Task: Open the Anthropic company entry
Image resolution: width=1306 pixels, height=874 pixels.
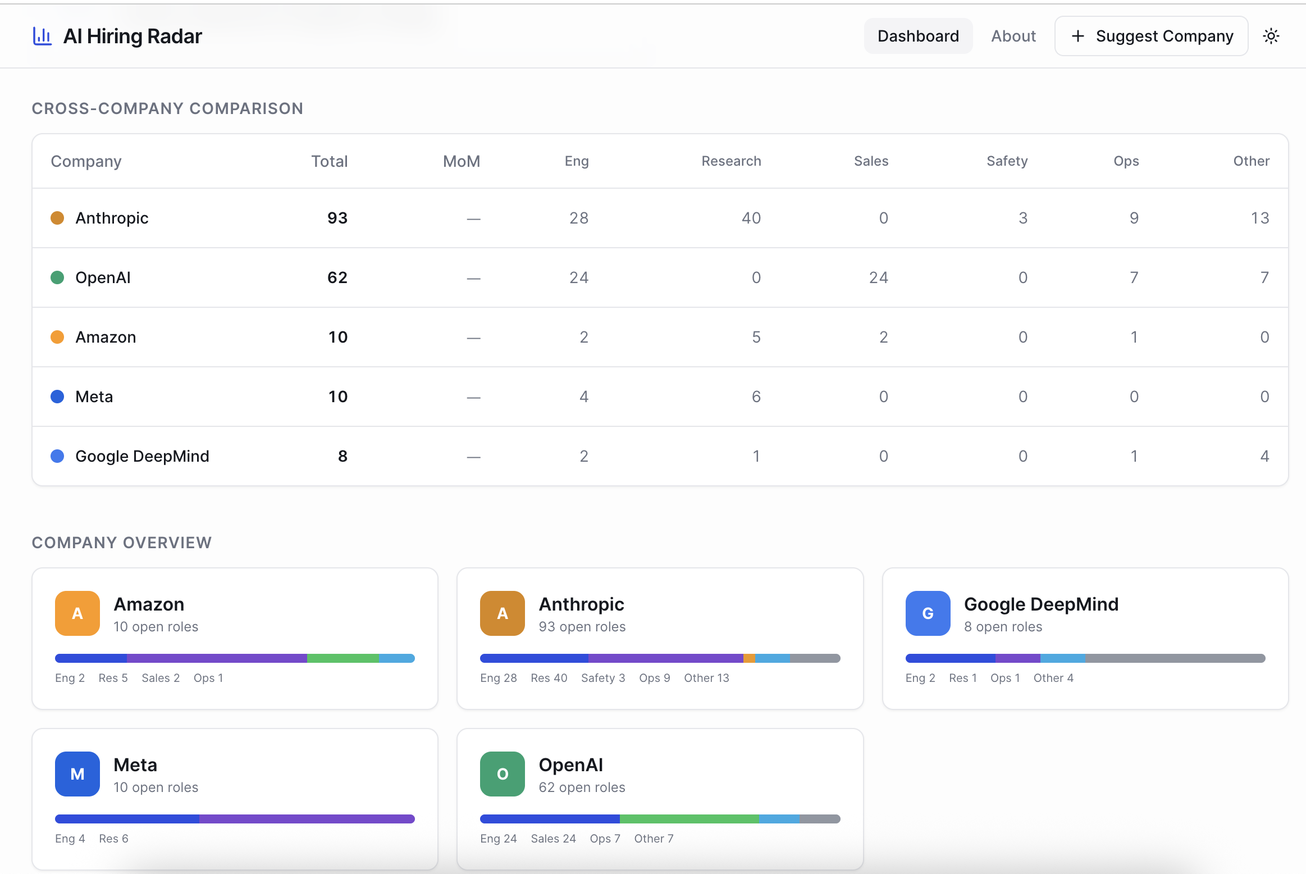Action: [112, 218]
